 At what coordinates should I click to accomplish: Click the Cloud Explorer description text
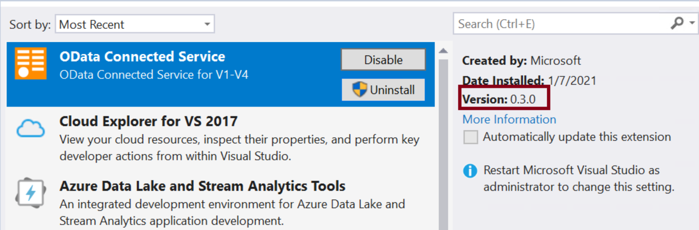(240, 148)
